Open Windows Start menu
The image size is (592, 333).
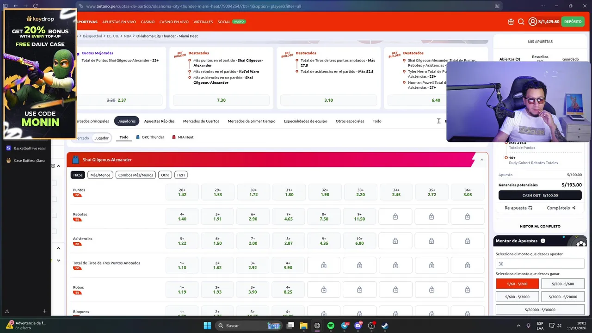pos(207,326)
